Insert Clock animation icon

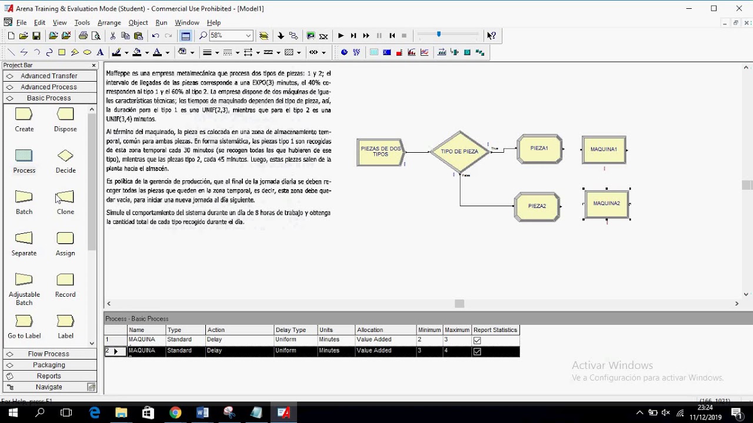[344, 52]
